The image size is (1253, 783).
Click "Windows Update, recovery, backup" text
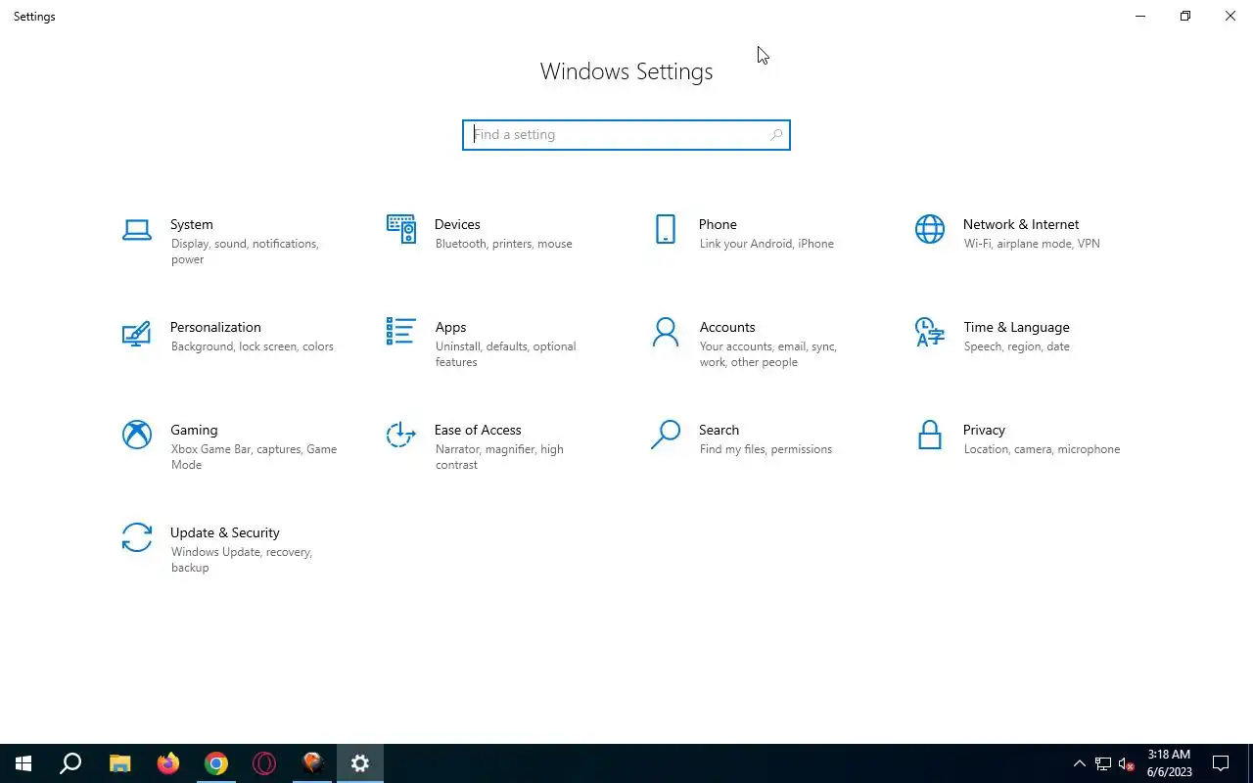pyautogui.click(x=241, y=560)
